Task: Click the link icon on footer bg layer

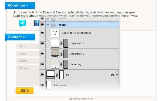Action: tap(61, 64)
